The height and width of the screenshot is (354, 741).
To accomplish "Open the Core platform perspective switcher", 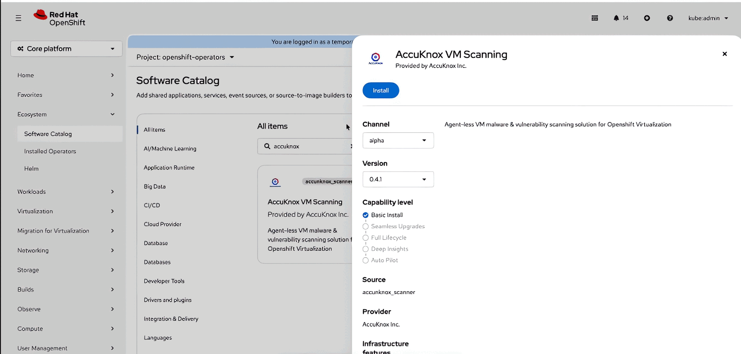I will point(66,49).
